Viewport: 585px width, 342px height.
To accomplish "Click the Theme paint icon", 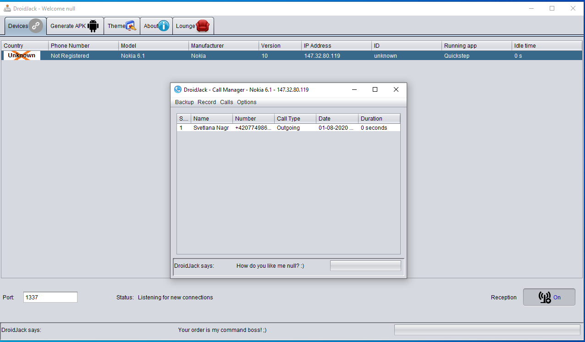I will (x=131, y=26).
